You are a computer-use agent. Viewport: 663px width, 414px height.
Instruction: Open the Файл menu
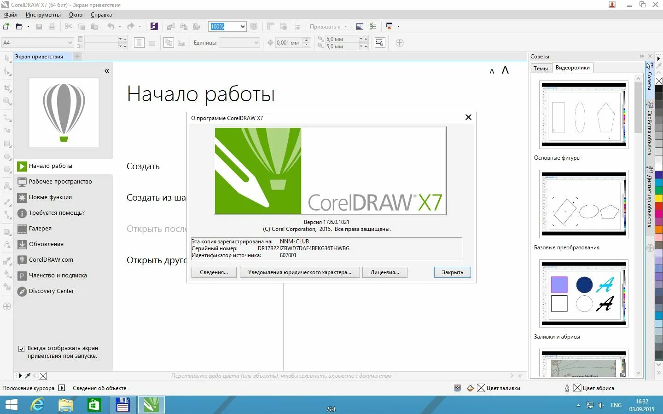(x=11, y=15)
